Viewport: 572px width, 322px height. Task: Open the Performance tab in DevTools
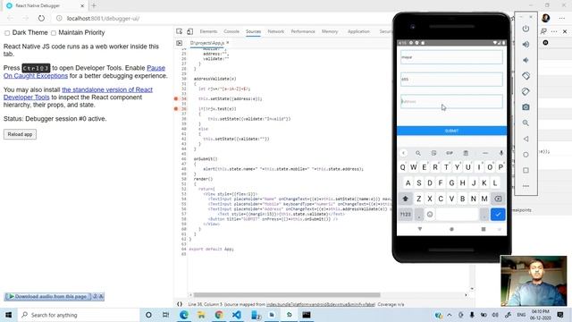click(x=303, y=32)
